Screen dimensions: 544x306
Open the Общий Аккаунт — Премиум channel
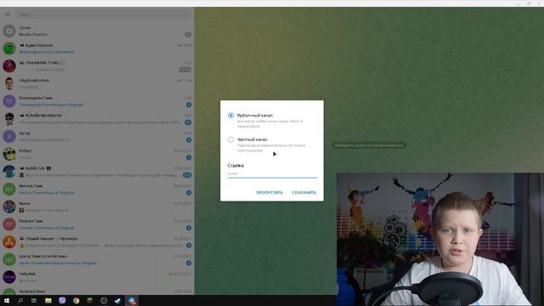(x=97, y=241)
